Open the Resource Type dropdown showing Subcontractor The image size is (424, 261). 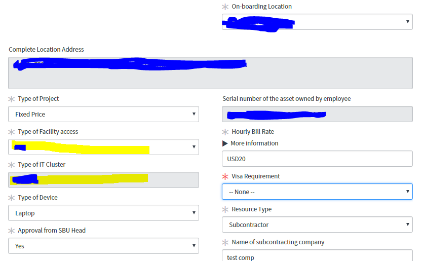[317, 225]
